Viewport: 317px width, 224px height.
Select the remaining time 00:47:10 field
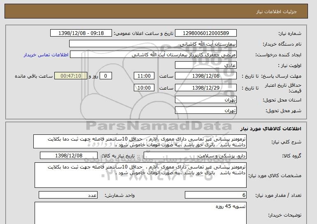(71, 76)
